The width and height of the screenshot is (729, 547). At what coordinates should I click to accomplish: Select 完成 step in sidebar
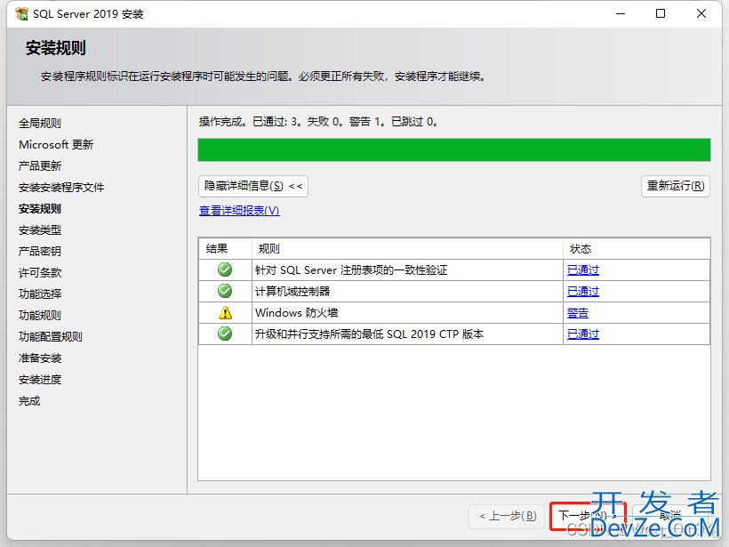pyautogui.click(x=29, y=401)
